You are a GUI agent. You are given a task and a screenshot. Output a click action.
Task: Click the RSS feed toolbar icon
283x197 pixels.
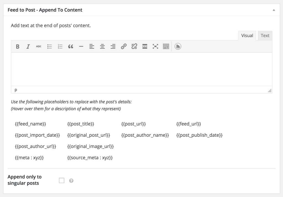click(x=178, y=47)
